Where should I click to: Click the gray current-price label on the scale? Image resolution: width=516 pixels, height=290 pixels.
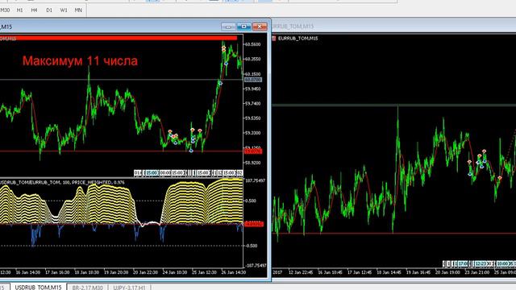pos(253,80)
